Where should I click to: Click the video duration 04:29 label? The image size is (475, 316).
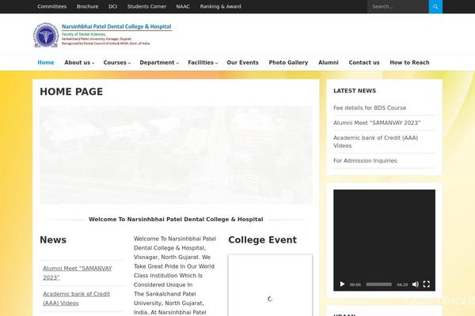point(402,284)
